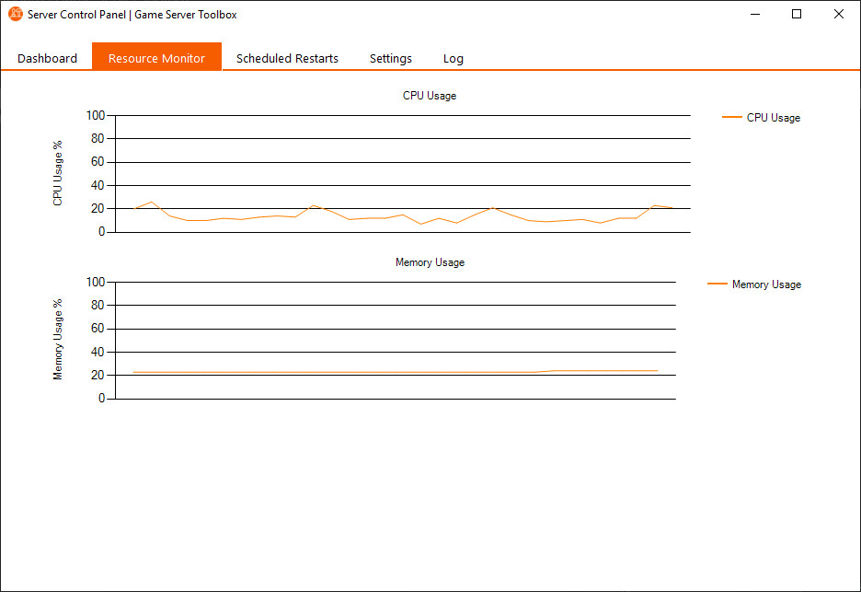
Task: Go to the Settings tab
Action: point(390,58)
